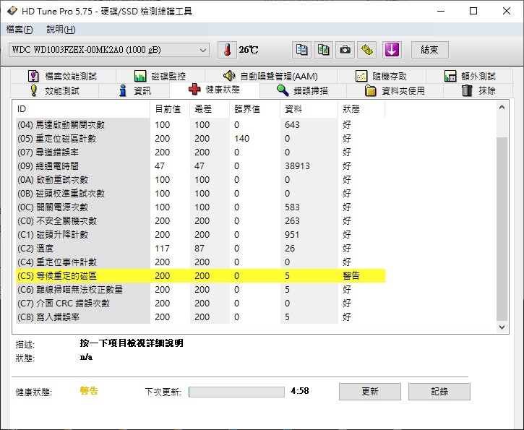524x430 pixels.
Task: Open the 說明(H) menu
Action: click(61, 30)
